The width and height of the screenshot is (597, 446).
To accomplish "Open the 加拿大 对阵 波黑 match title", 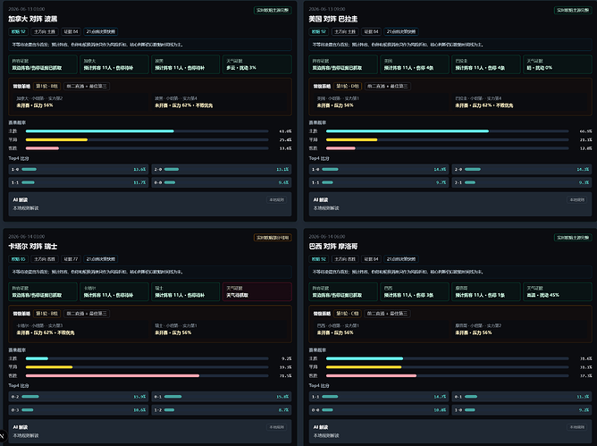I will [x=33, y=19].
